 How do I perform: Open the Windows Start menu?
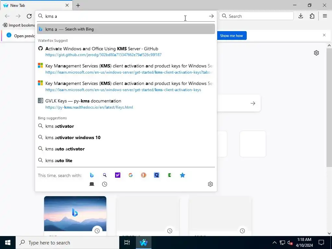coord(8,243)
